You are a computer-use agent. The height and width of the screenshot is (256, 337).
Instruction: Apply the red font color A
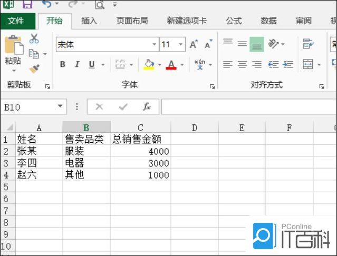171,64
